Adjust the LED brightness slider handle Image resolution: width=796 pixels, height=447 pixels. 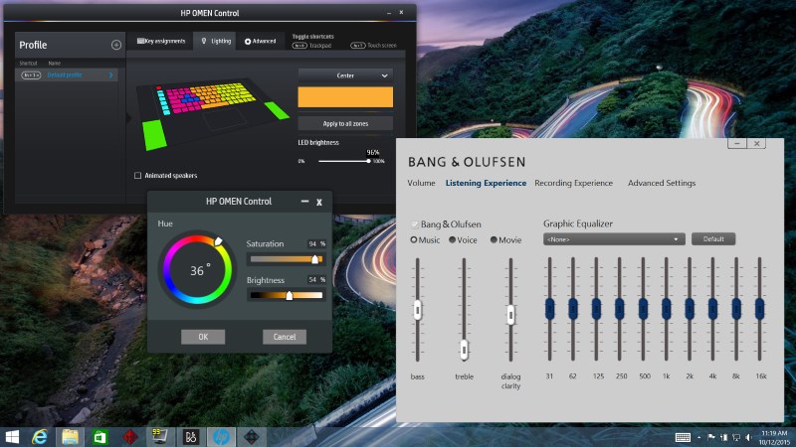point(368,161)
